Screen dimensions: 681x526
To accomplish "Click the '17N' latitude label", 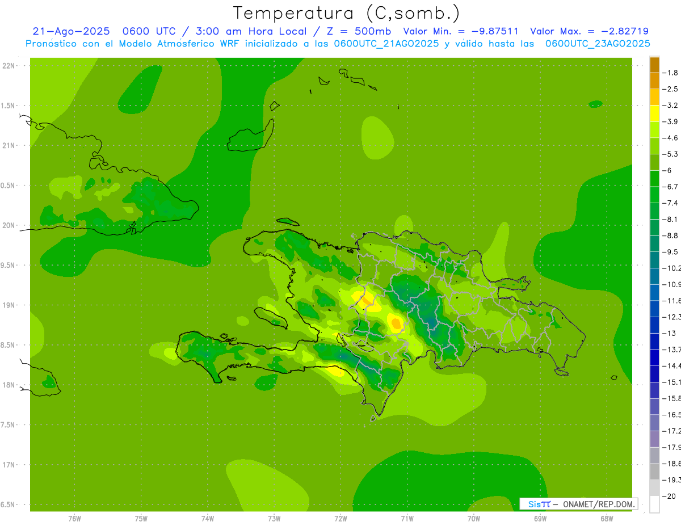I will [x=9, y=465].
